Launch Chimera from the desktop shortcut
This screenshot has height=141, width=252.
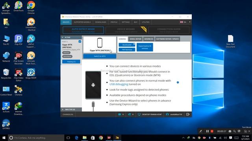tap(19, 91)
